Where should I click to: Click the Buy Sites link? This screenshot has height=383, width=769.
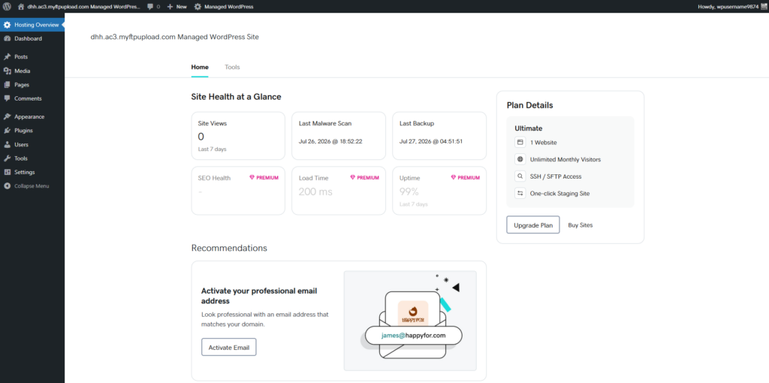[581, 225]
